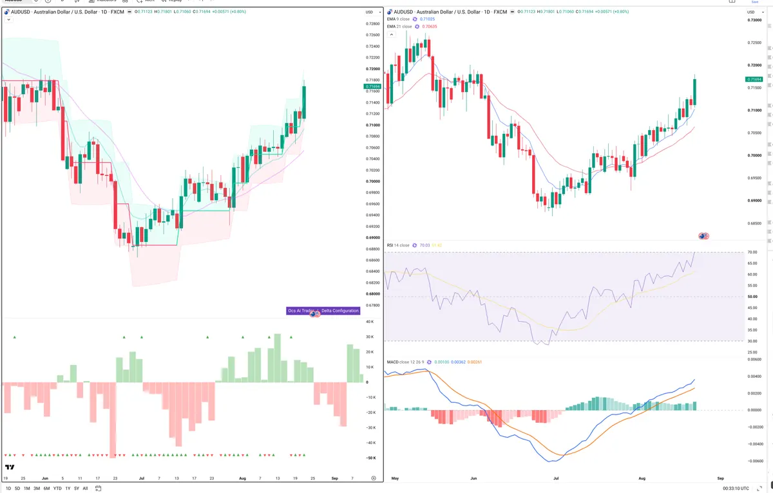The image size is (773, 493).
Task: Click the dash status icon after FXCM on right chart
Action: point(513,12)
